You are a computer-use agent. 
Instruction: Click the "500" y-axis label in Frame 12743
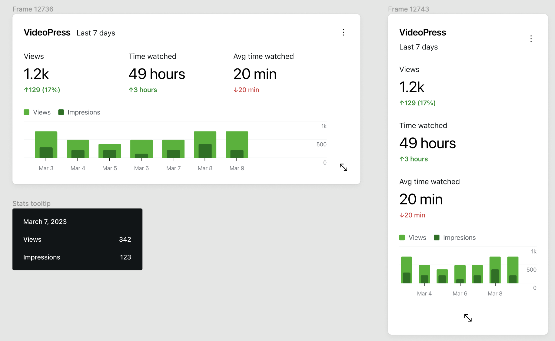531,270
